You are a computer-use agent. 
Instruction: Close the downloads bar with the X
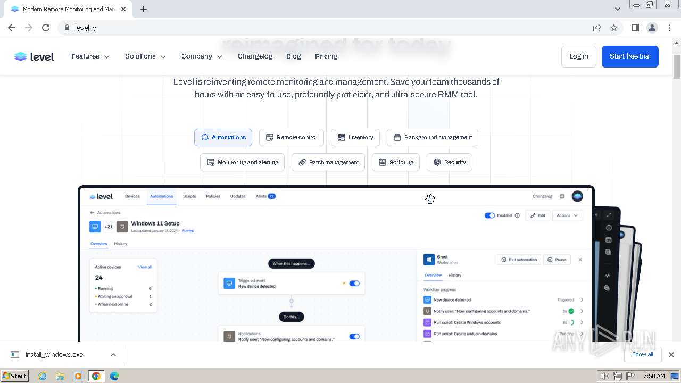tap(671, 355)
